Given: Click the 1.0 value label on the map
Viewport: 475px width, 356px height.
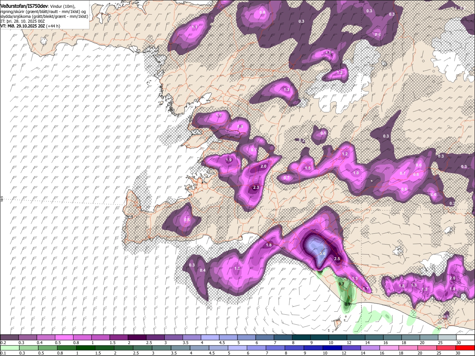Looking at the screenshot, I should (356, 173).
